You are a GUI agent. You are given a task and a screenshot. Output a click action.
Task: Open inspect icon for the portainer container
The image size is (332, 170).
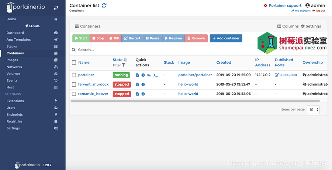(143, 75)
